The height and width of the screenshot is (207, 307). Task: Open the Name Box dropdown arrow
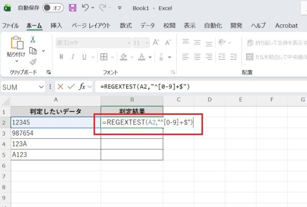41,87
